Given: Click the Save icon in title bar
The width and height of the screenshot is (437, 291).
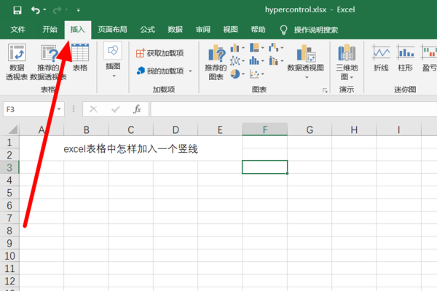Looking at the screenshot, I should 15,11.
